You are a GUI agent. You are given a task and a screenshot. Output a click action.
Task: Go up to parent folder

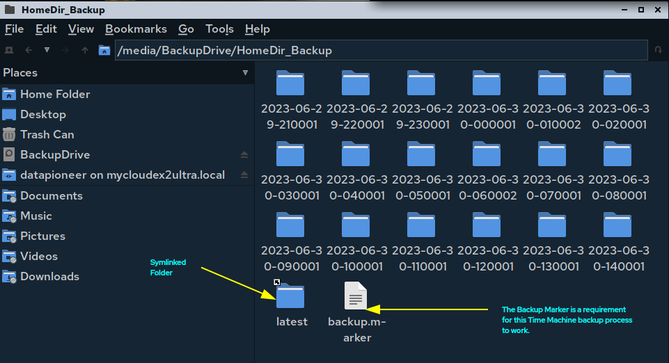[85, 50]
